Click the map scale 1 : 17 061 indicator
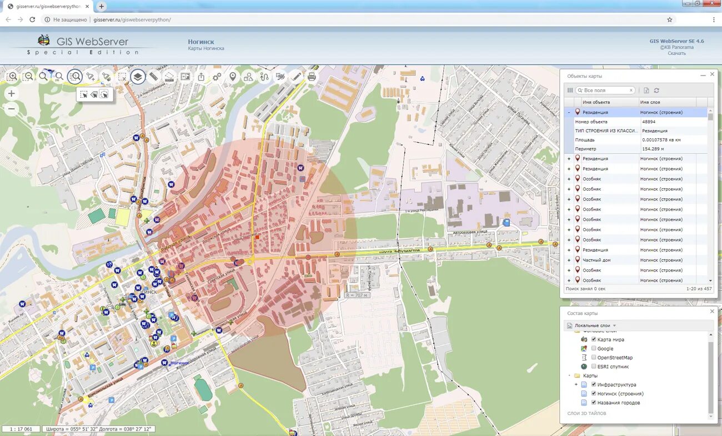This screenshot has height=436, width=722. coord(21,429)
